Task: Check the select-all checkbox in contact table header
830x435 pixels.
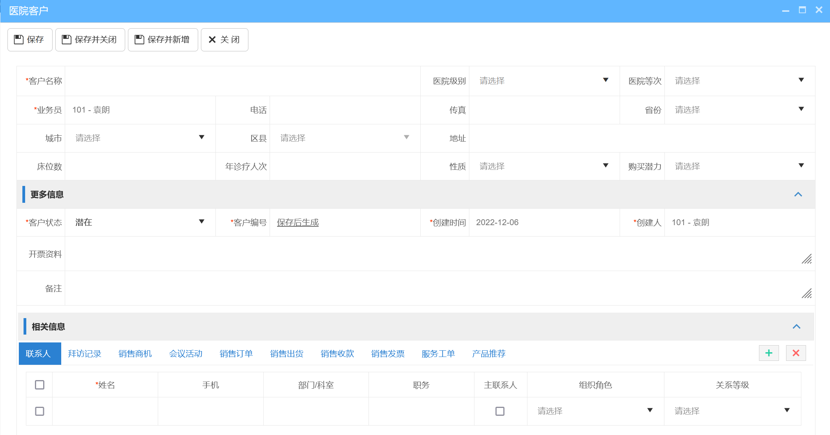Action: (39, 385)
